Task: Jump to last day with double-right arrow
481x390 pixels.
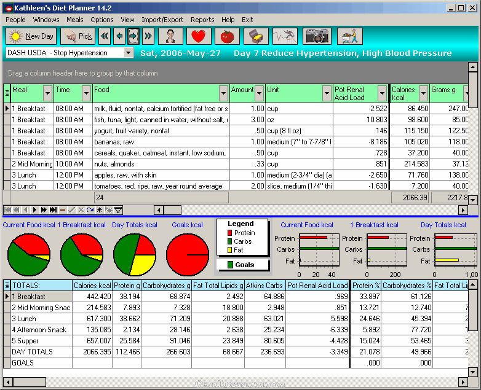Action: (148, 36)
